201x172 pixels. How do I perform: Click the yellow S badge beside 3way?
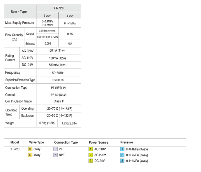(30, 149)
